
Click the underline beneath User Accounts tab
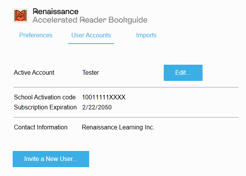[91, 44]
